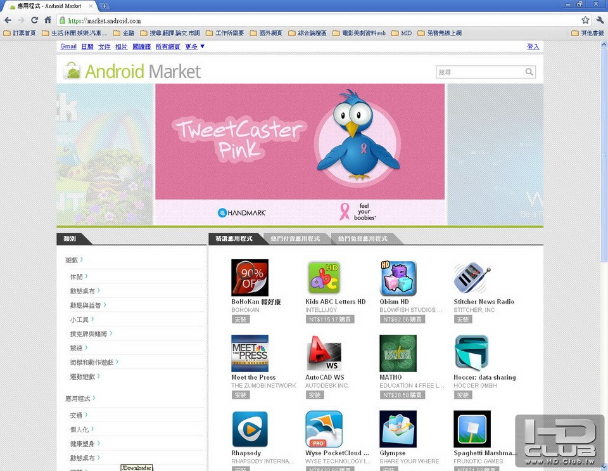Open the 休閒 games subcategory
Viewport: 608px width, 471px height.
pos(77,276)
